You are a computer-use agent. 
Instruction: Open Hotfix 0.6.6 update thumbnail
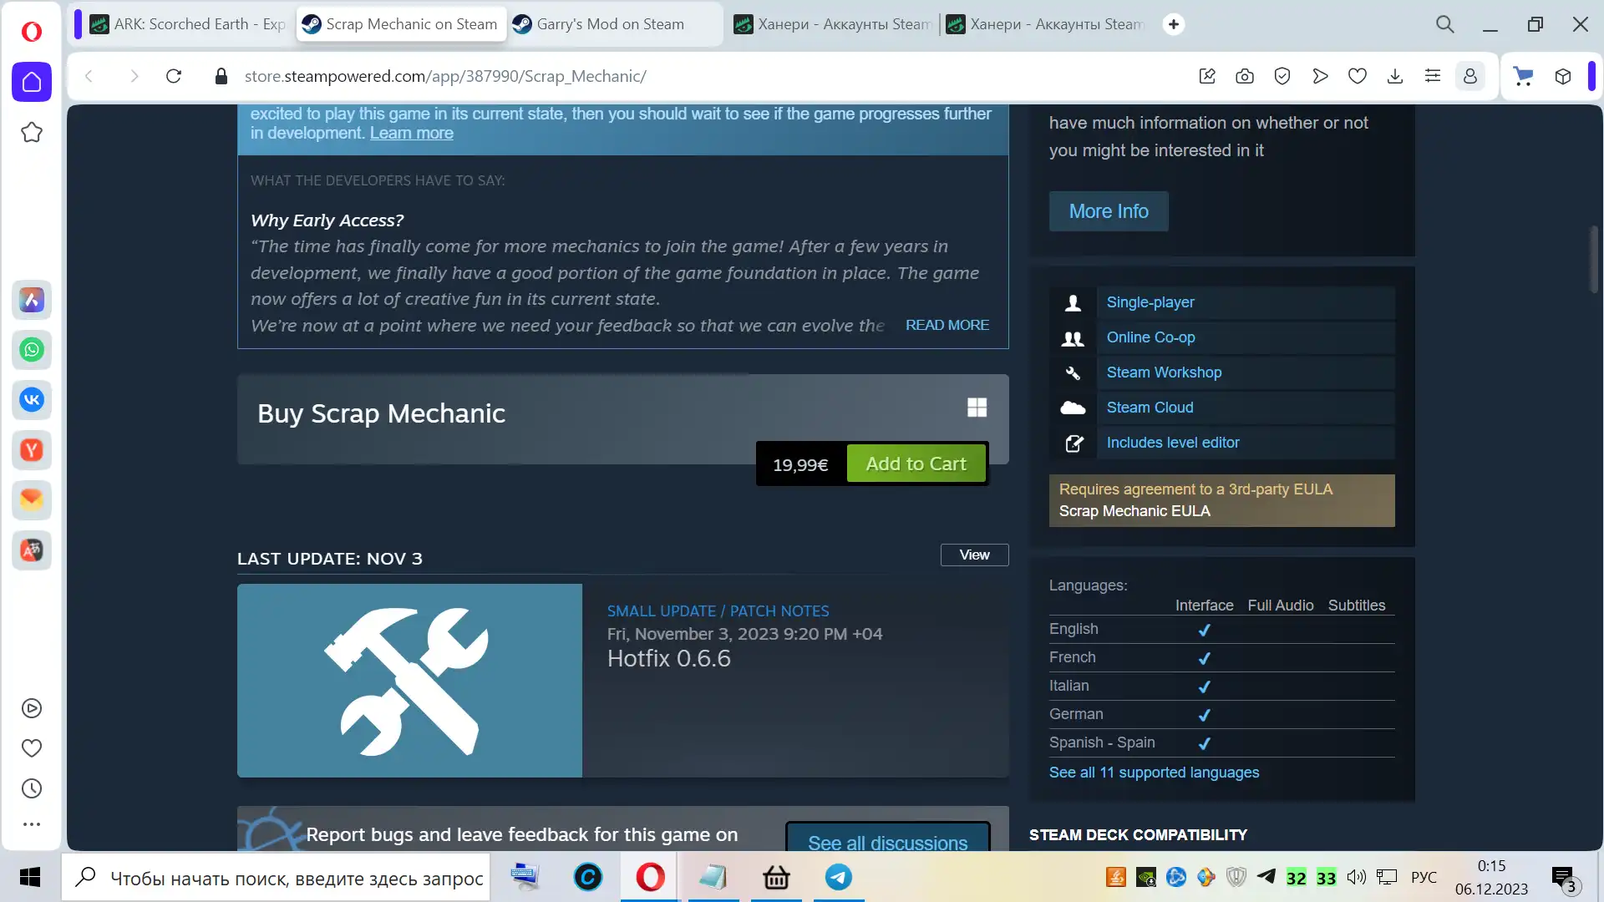coord(409,681)
